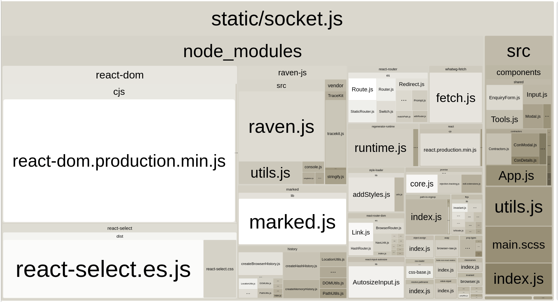Click the src section header on the right
Viewport: 558px width, 302px height.
[x=518, y=51]
